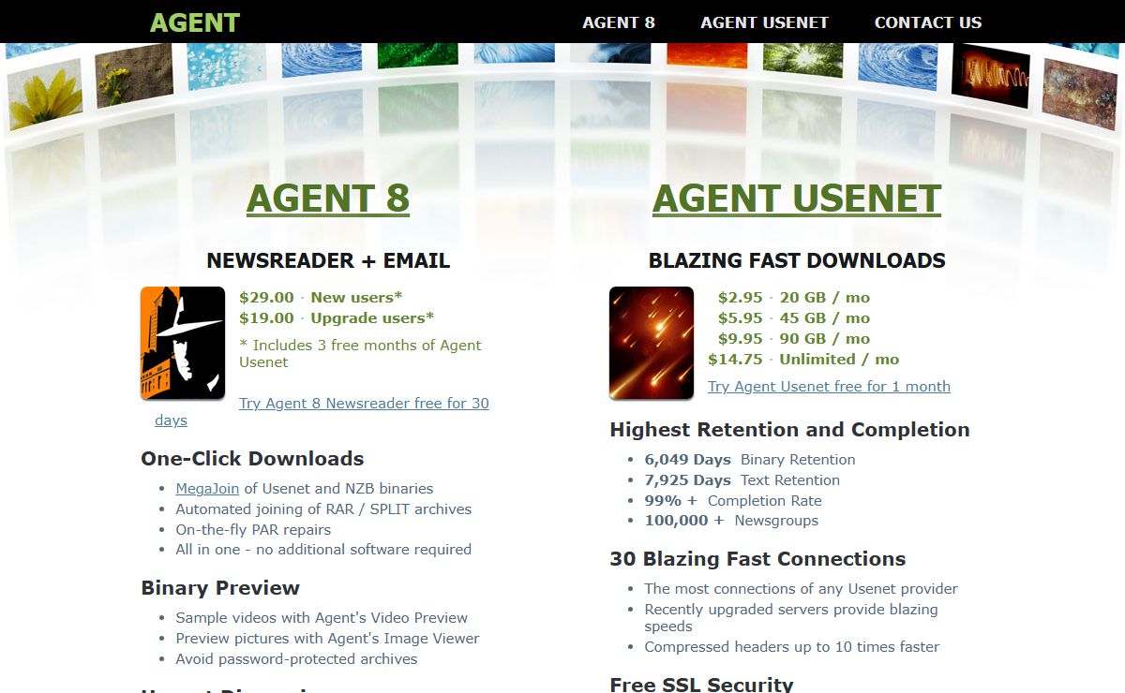Image resolution: width=1125 pixels, height=693 pixels.
Task: Open the MegaJoin link
Action: (207, 489)
